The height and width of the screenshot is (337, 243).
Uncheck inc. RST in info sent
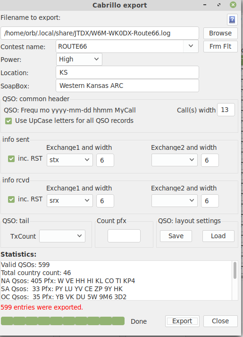pos(11,159)
